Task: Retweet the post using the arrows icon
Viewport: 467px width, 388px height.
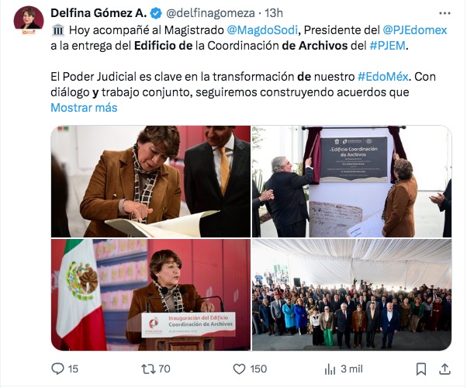Action: coord(148,369)
